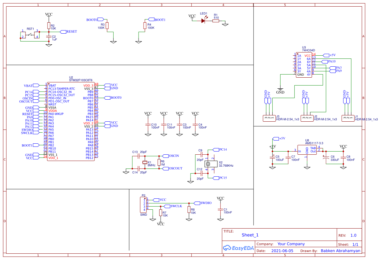The height and width of the screenshot is (260, 381).
Task: Select the J3 header connector symbol
Action: coord(269,118)
